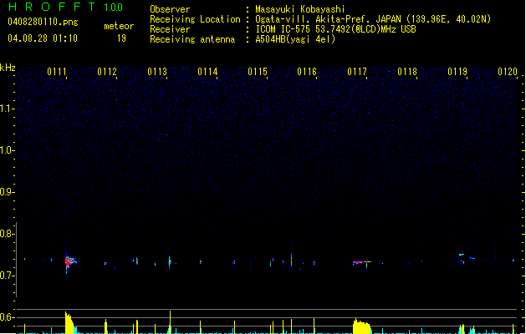
Task: Click the HROFFT 1.0.0 title text
Action: (65, 7)
